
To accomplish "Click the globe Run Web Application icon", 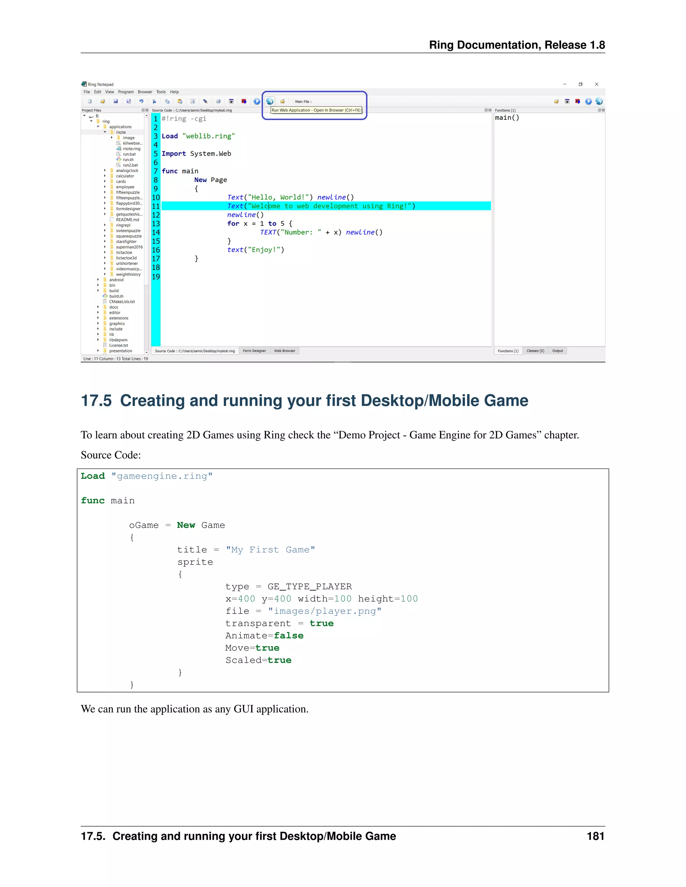I will click(x=270, y=101).
